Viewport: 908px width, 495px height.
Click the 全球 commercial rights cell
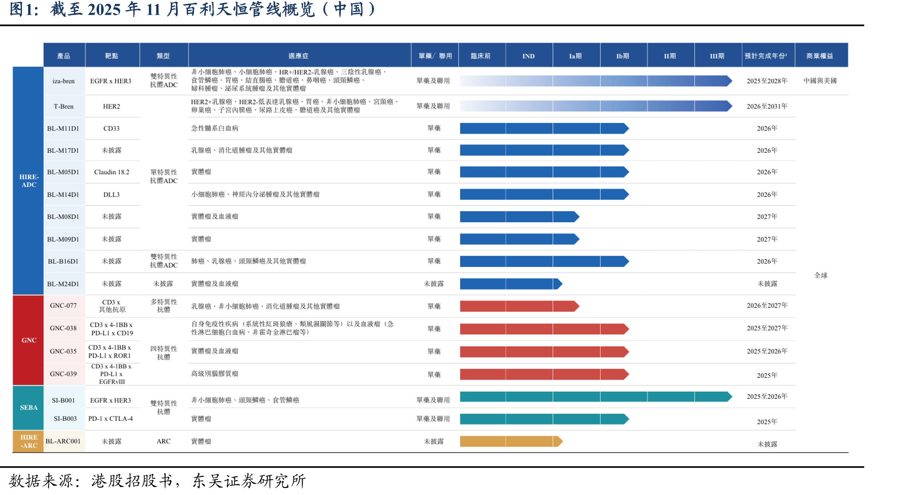[x=821, y=275]
